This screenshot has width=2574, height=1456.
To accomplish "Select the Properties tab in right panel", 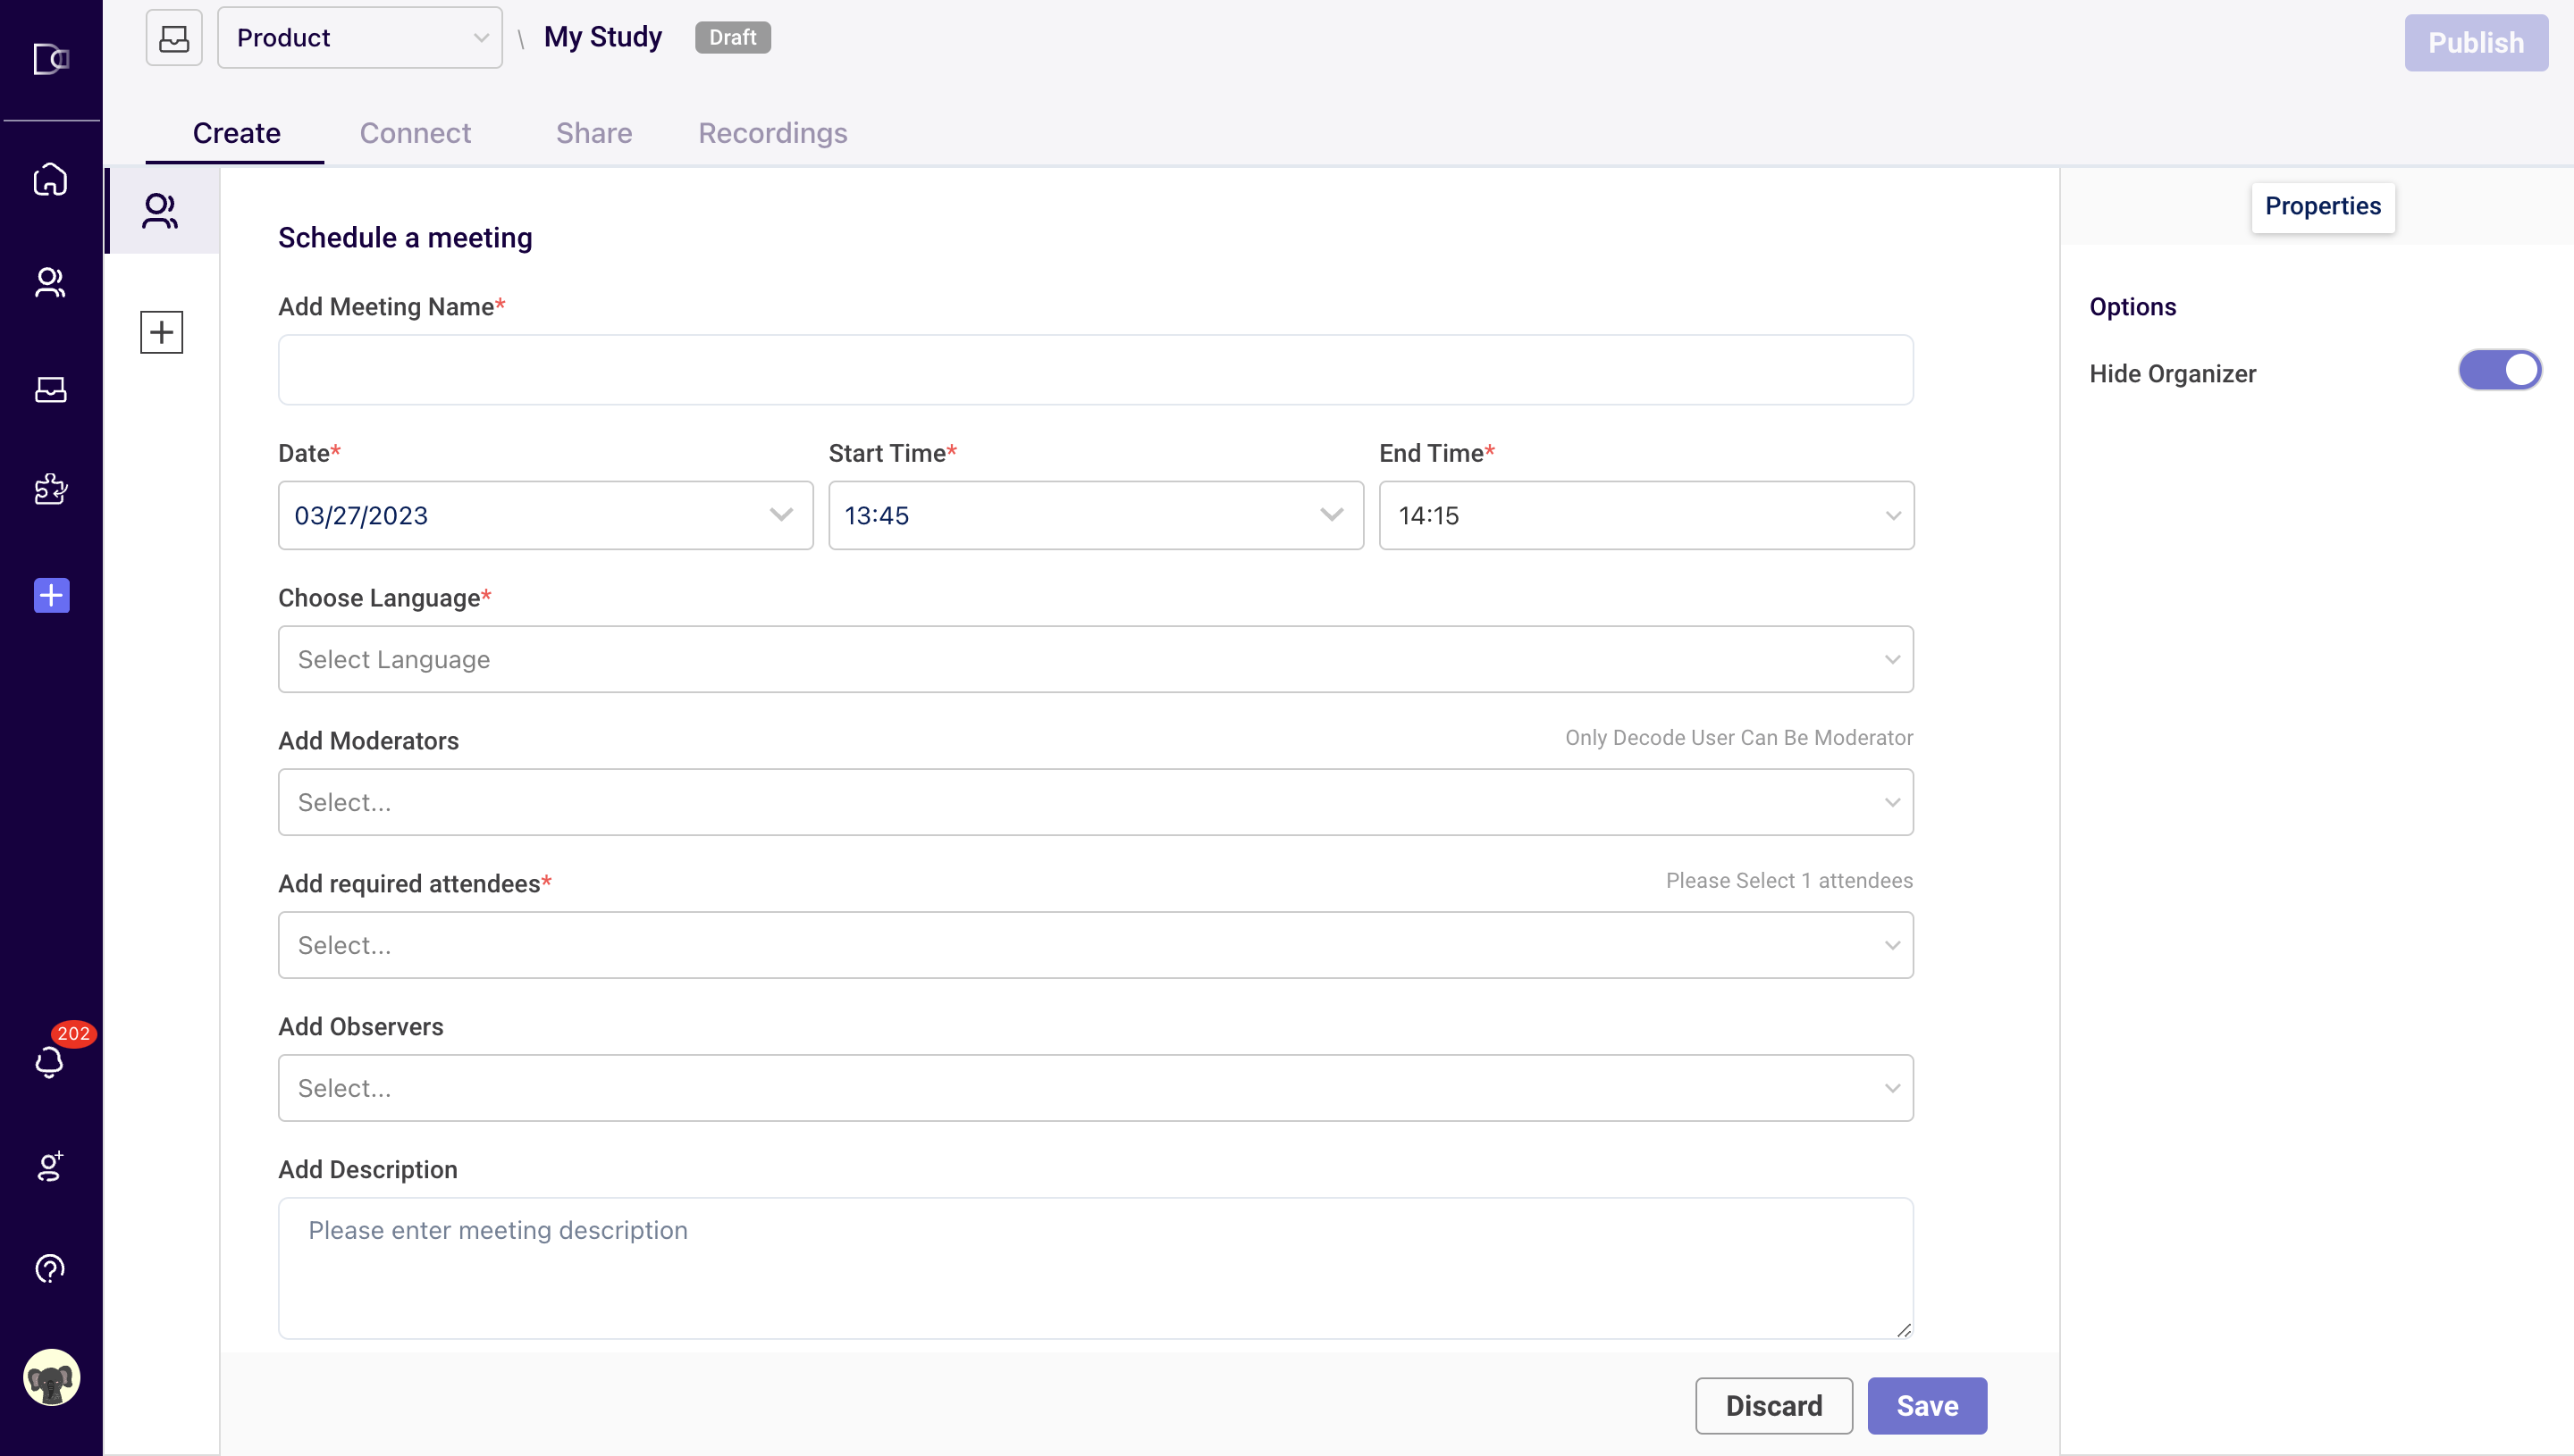I will 2323,206.
